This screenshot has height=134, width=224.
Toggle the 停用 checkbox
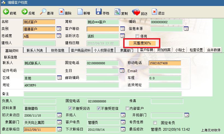(x=137, y=36)
